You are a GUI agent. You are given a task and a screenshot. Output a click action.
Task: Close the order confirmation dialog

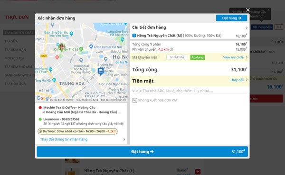(248, 10)
